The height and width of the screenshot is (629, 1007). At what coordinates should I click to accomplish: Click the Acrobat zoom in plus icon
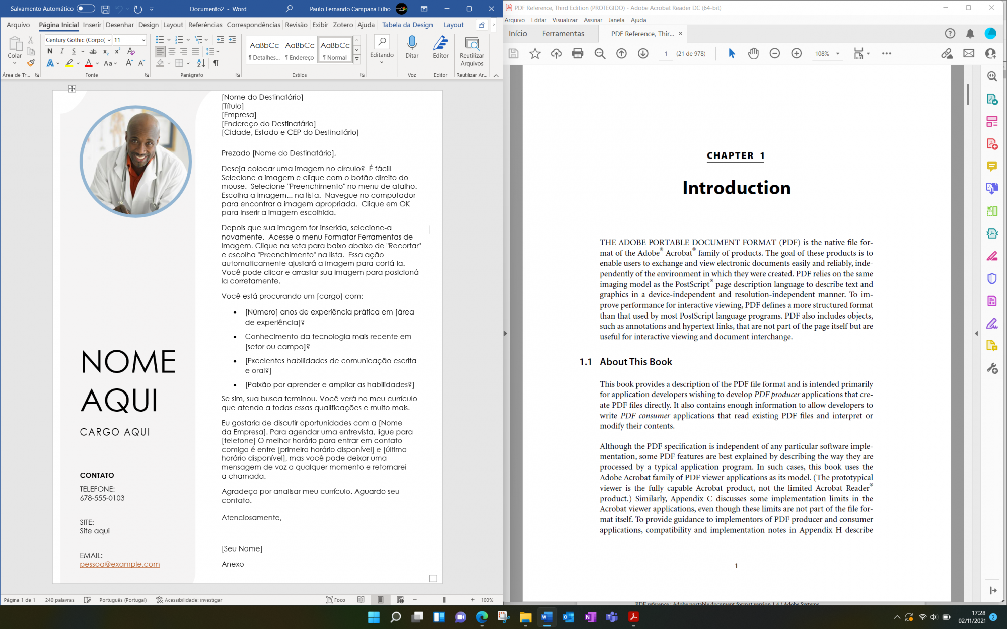796,53
